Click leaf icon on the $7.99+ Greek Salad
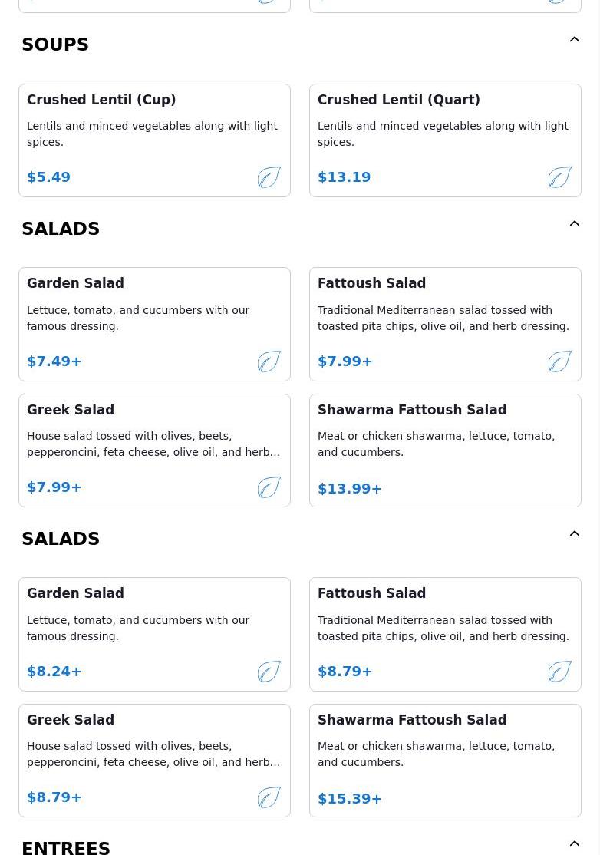The height and width of the screenshot is (855, 600). click(x=269, y=487)
